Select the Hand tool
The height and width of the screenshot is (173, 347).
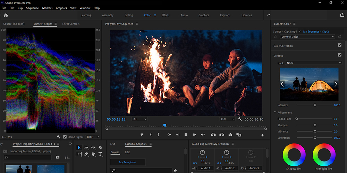[x=93, y=154]
